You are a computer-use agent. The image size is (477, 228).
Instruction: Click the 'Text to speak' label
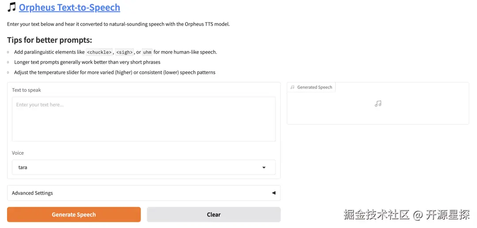point(26,90)
